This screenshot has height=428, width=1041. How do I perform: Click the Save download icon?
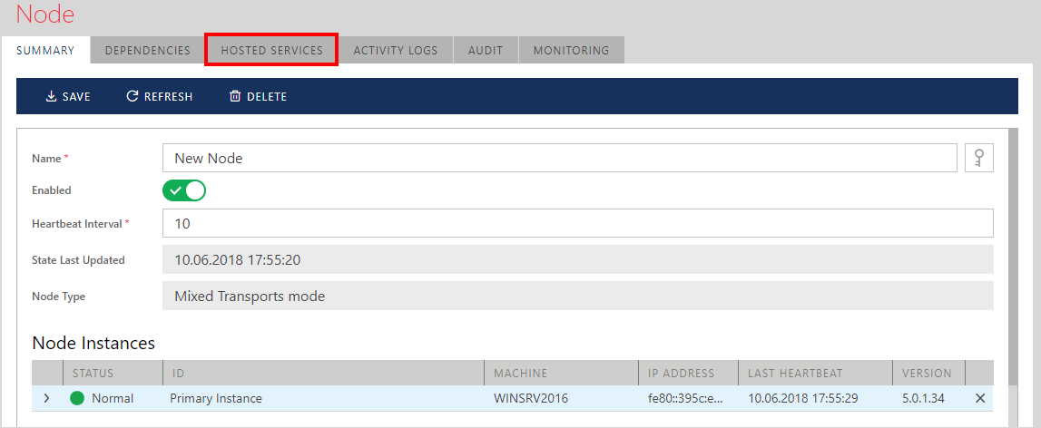51,96
